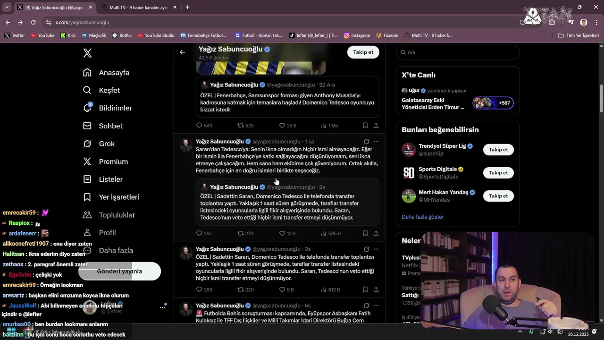604x340 pixels.
Task: Open quoted ÖZEL Sadettin Saran tweet
Action: coord(287,202)
